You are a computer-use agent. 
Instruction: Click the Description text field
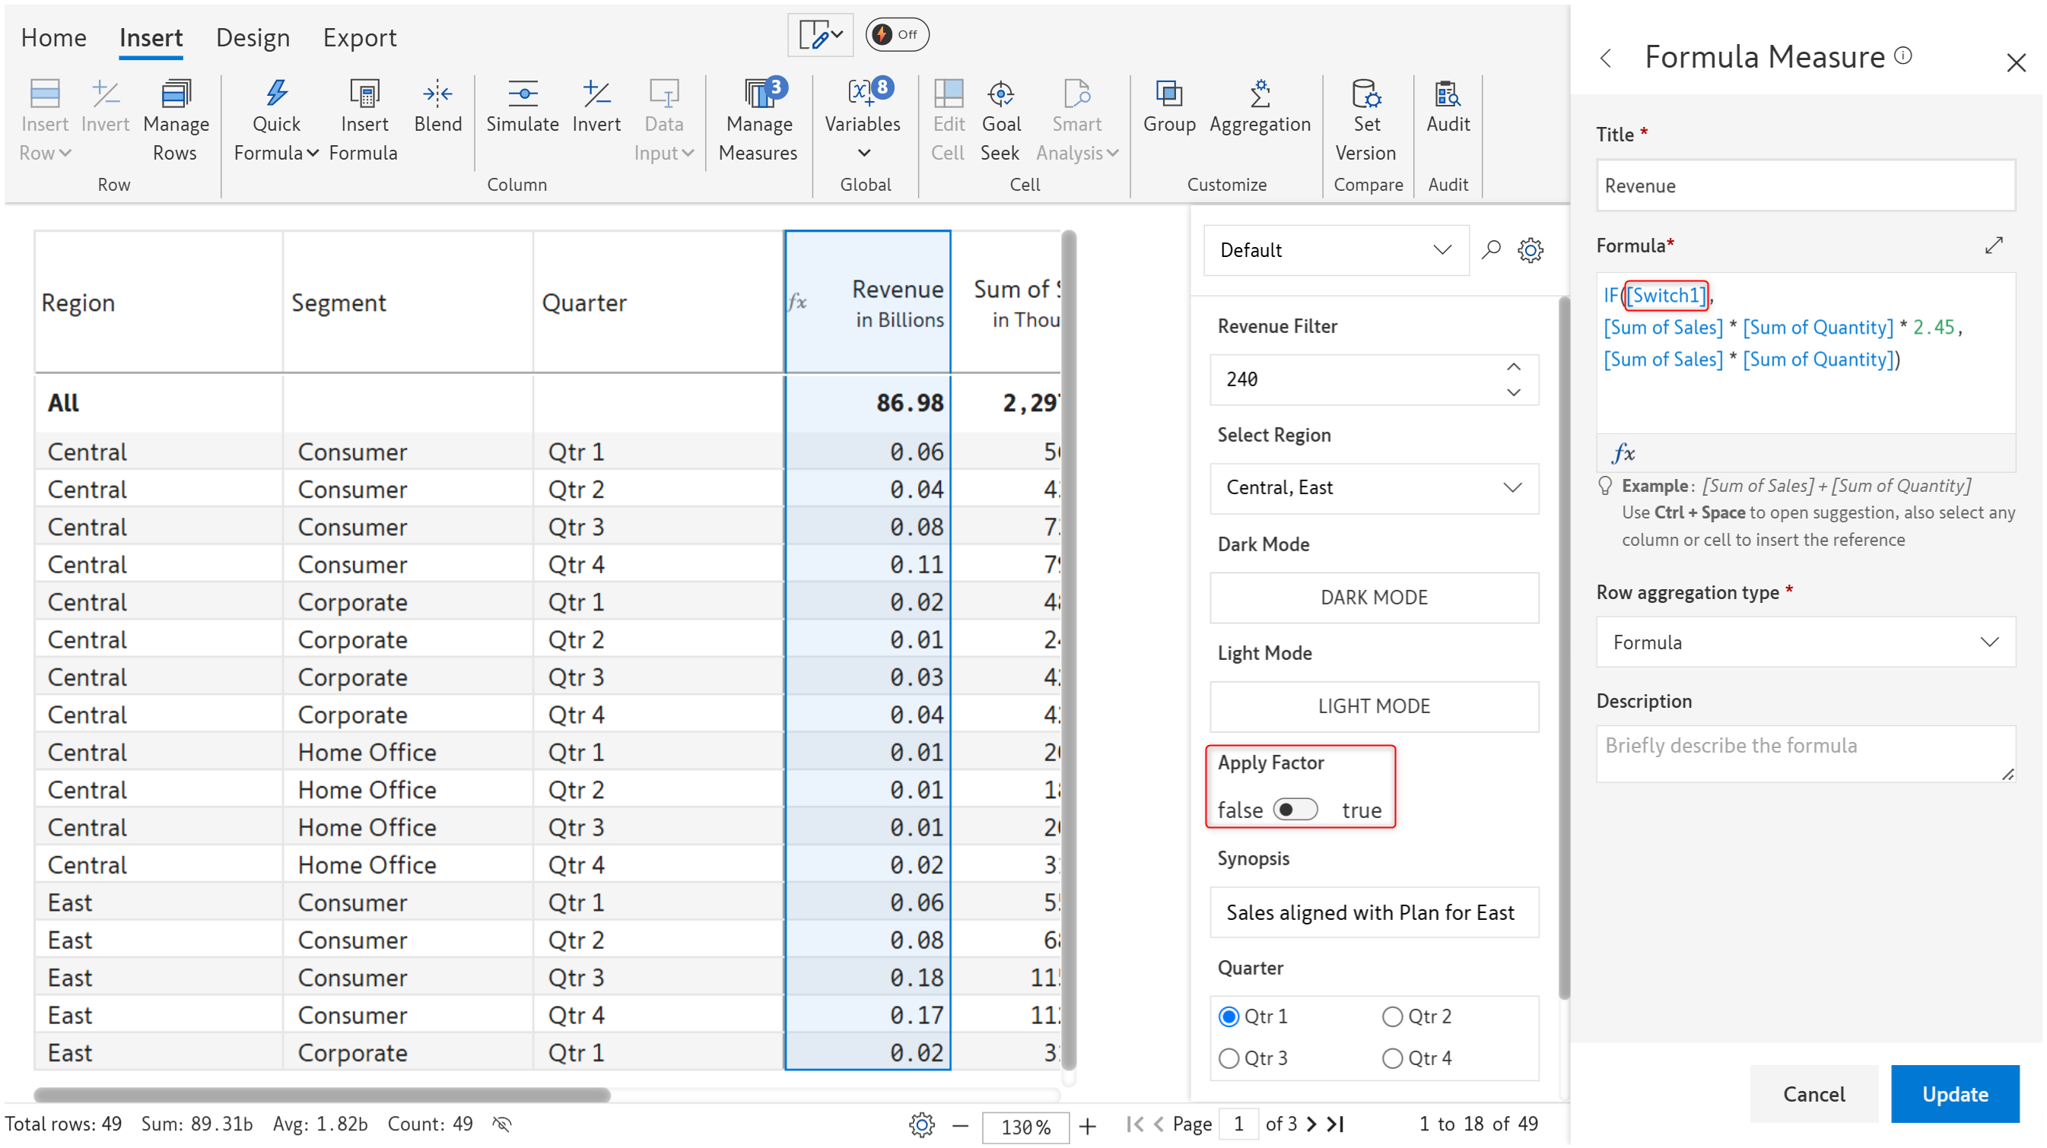pyautogui.click(x=1804, y=753)
